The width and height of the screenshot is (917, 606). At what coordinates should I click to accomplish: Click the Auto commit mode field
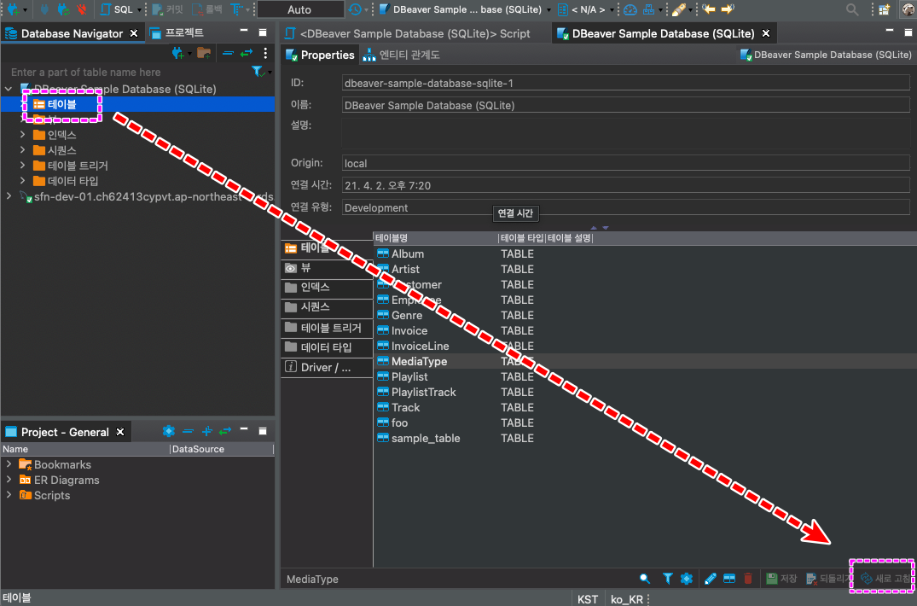click(300, 9)
